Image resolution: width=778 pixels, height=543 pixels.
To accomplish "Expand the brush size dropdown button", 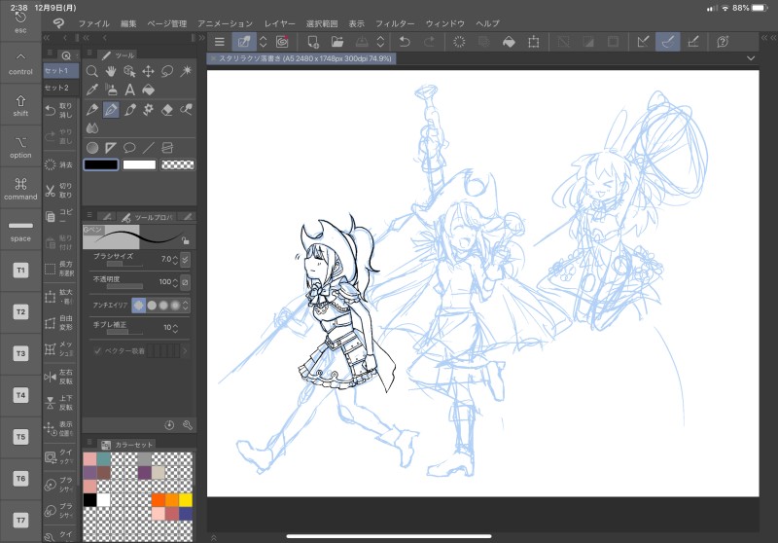I will point(186,260).
